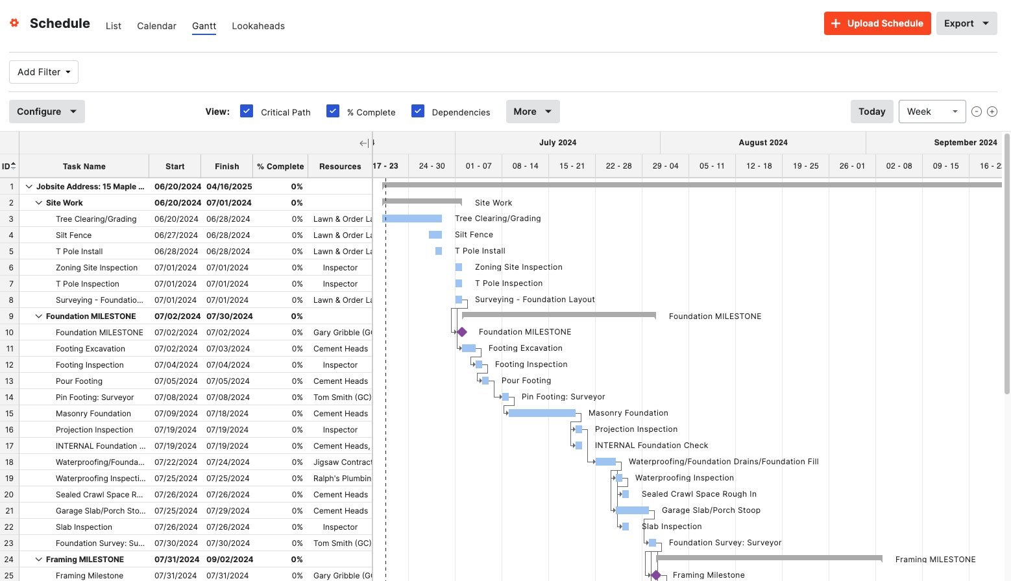Image resolution: width=1011 pixels, height=581 pixels.
Task: Collapse the Framing MILESTONE group
Action: [x=39, y=560]
